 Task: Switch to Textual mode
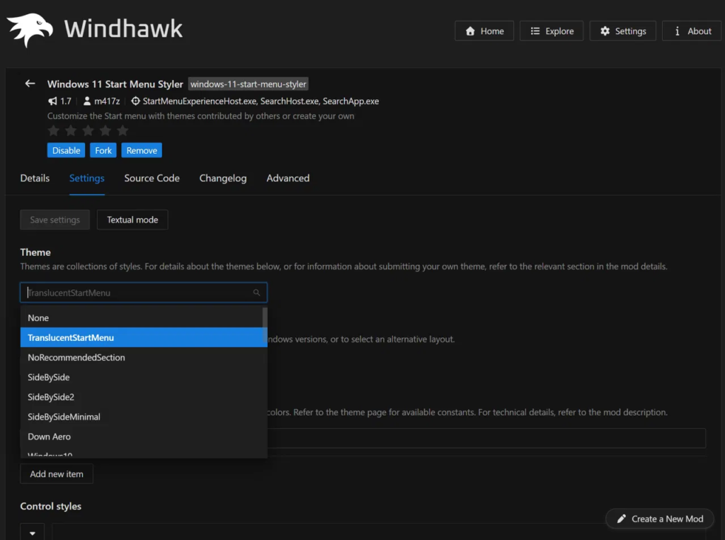pos(132,220)
